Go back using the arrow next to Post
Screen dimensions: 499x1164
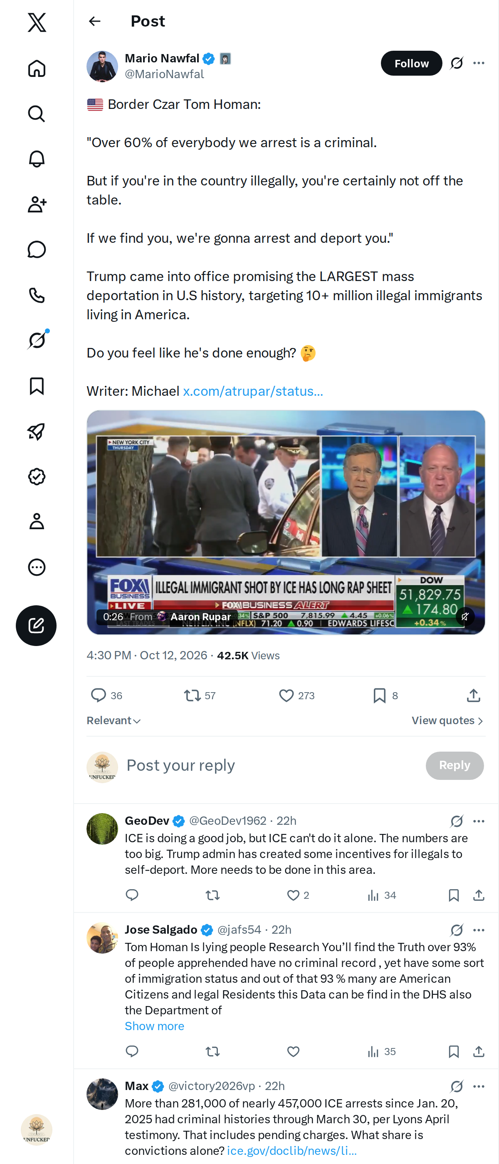(94, 21)
